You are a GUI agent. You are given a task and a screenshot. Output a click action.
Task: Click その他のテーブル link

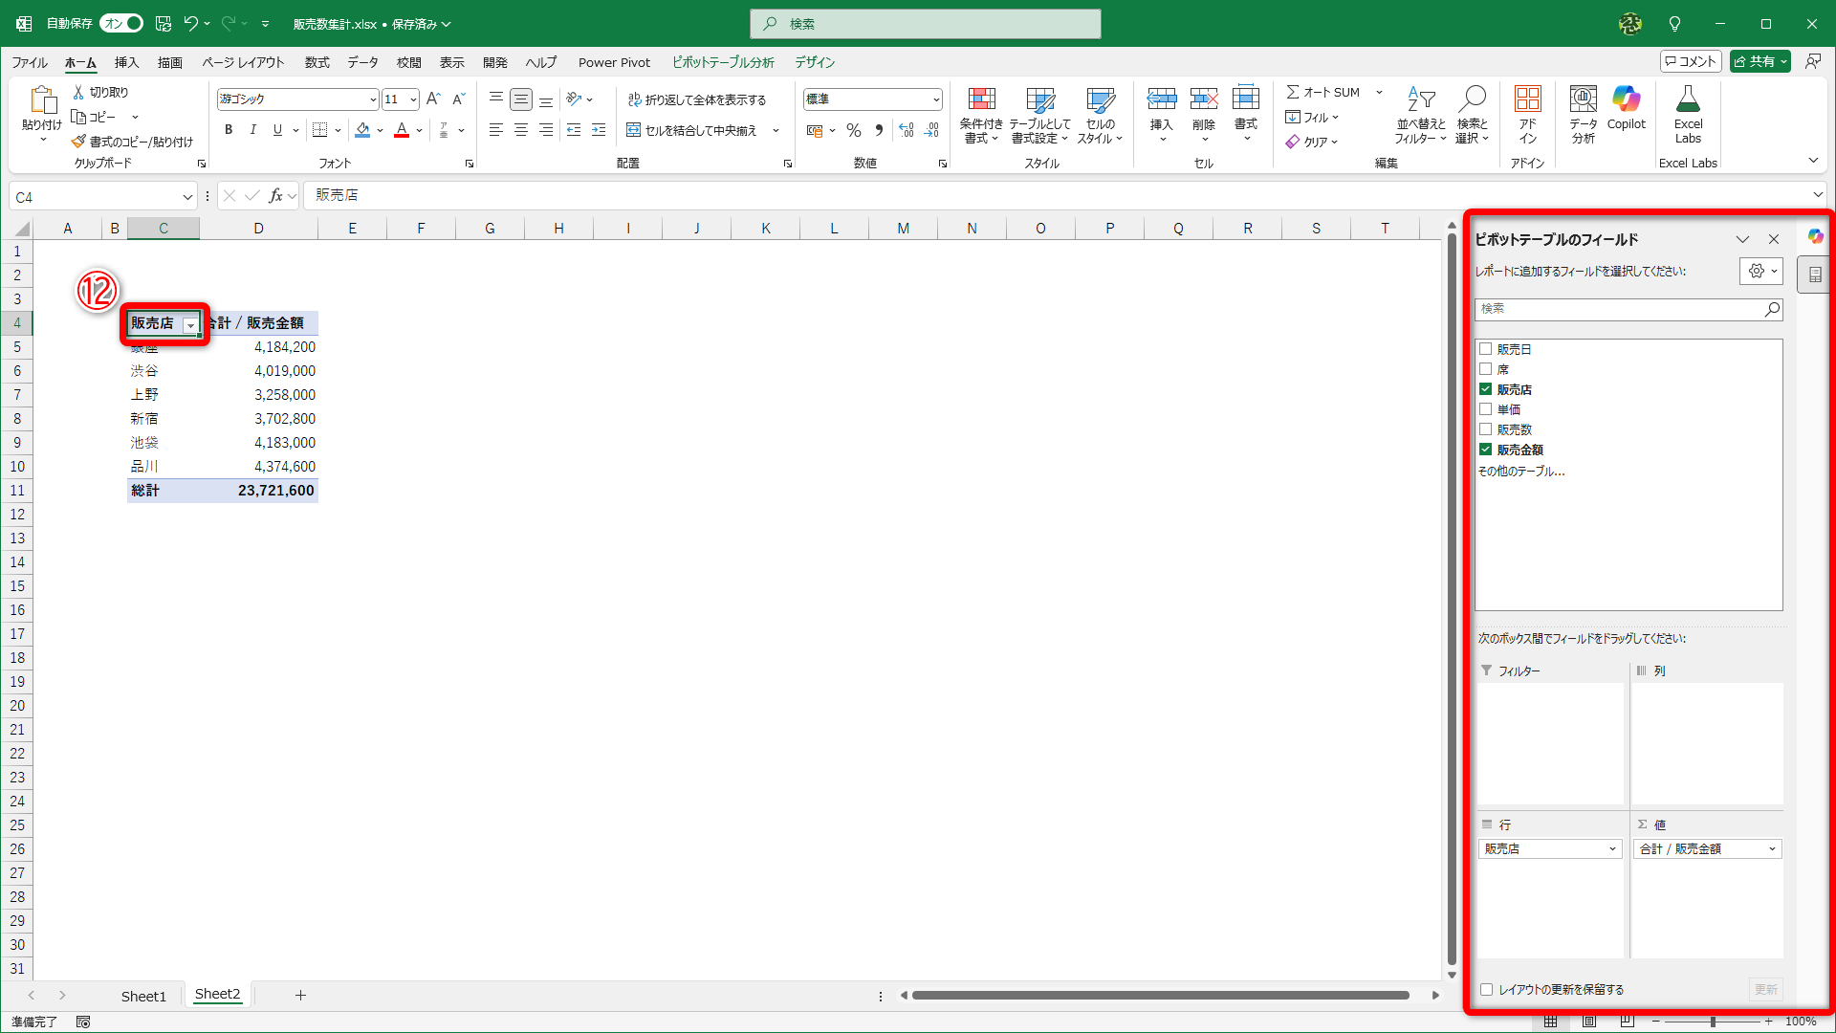point(1521,472)
